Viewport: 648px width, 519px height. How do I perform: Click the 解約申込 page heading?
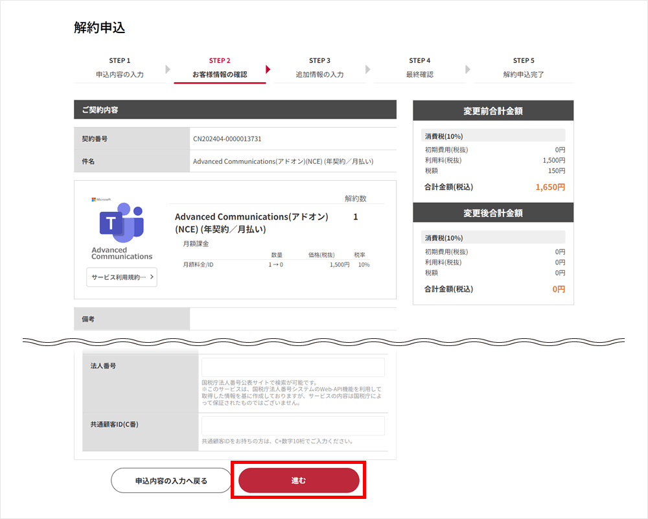99,27
